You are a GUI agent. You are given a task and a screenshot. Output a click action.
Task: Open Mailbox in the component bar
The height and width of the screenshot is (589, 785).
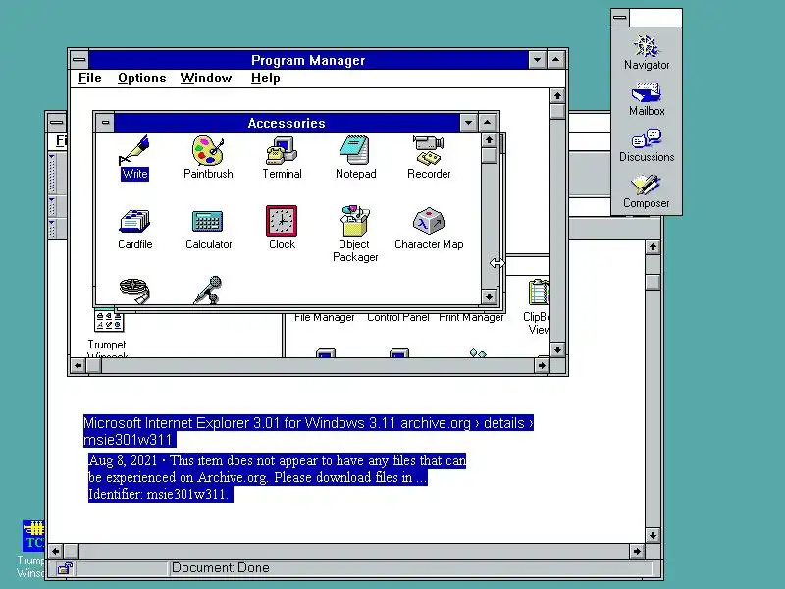coord(647,100)
